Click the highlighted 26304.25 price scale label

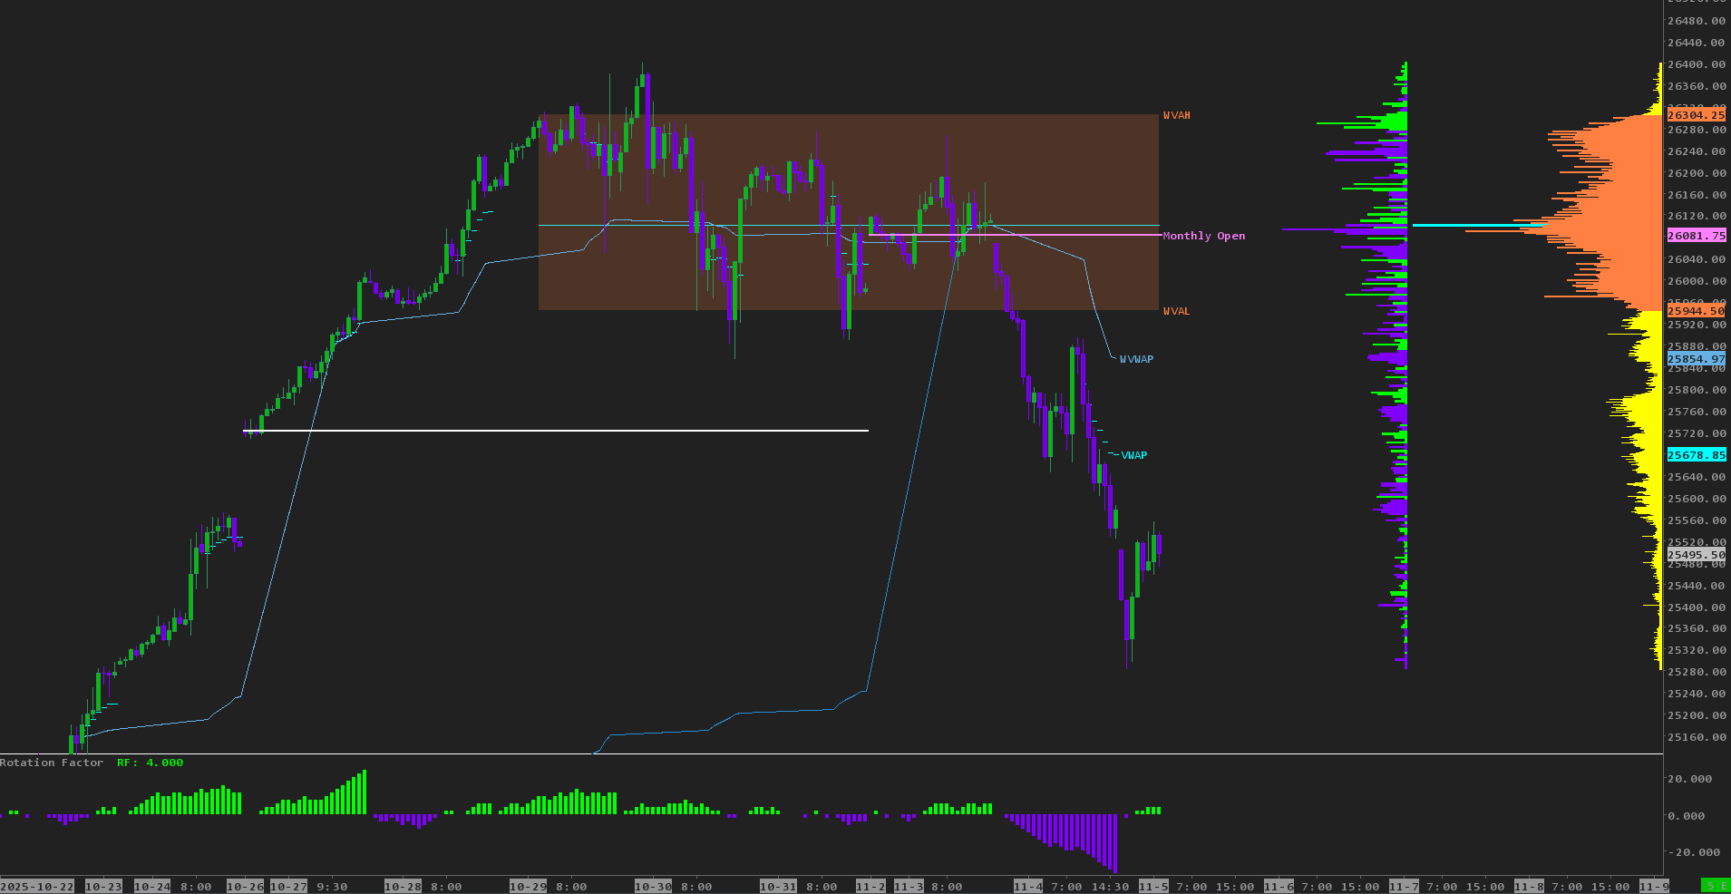click(x=1697, y=115)
